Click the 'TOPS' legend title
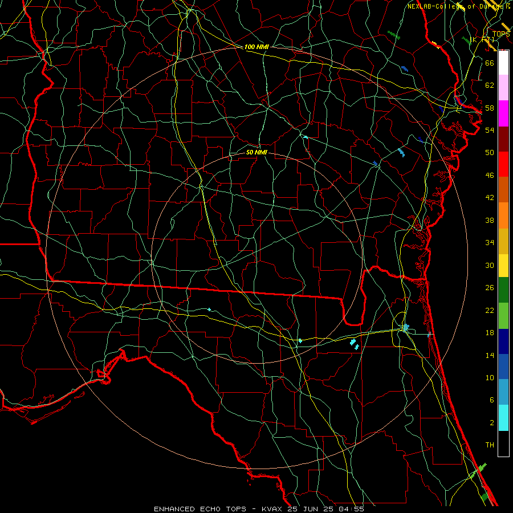 501,34
